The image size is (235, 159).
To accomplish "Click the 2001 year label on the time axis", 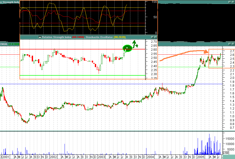I will [6, 157].
